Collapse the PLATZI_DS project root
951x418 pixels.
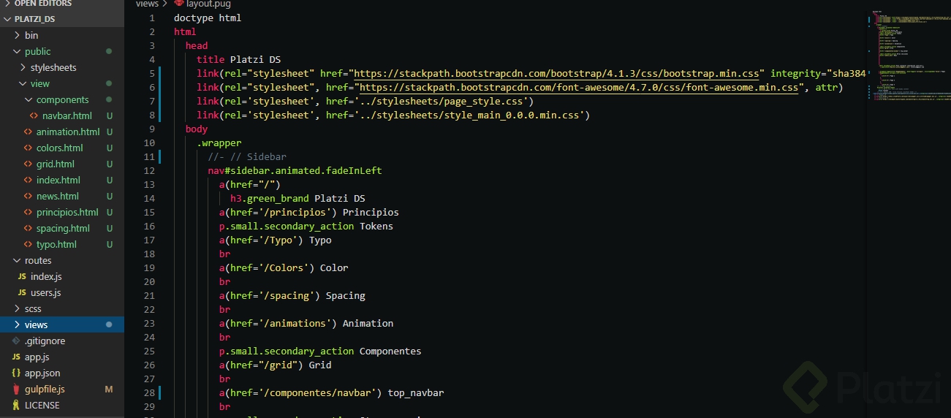[x=7, y=19]
